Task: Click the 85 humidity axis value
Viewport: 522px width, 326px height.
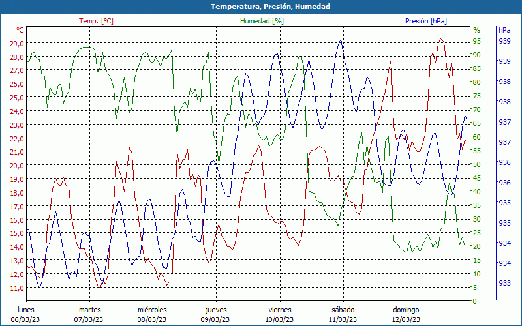Action: [x=477, y=68]
